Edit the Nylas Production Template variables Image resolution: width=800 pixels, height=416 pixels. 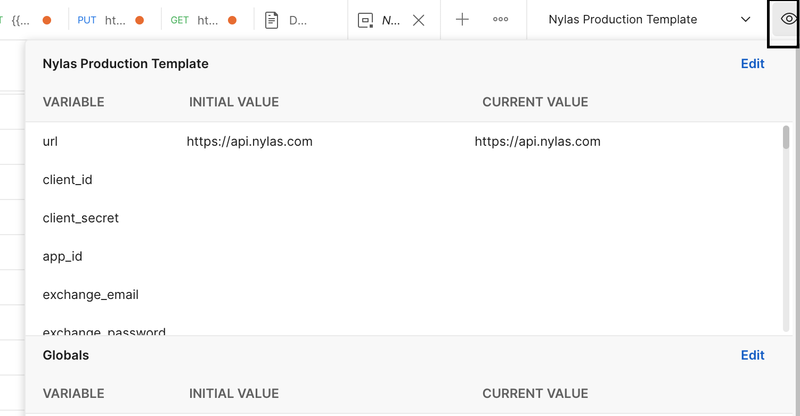point(752,63)
